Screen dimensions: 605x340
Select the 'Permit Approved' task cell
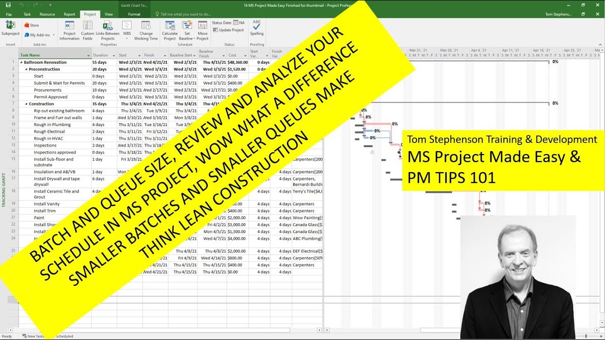tap(51, 97)
